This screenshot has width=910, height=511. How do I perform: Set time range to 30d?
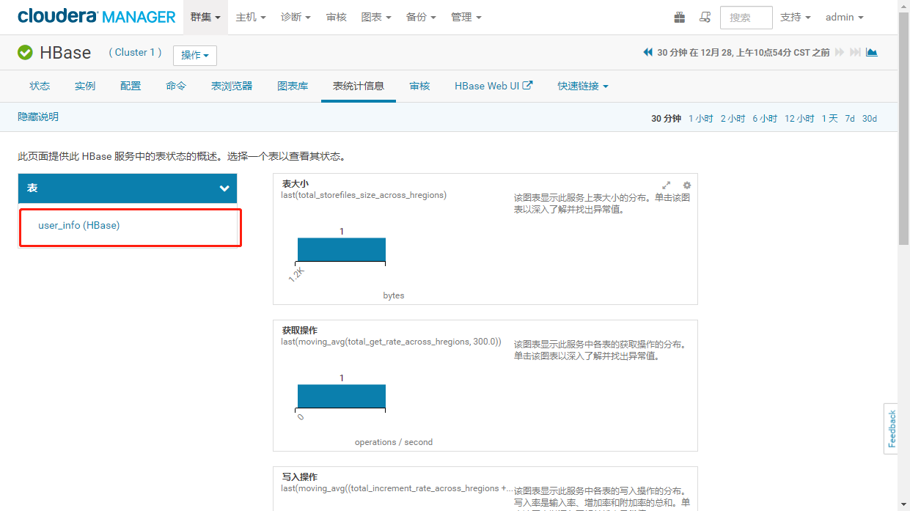(x=870, y=118)
